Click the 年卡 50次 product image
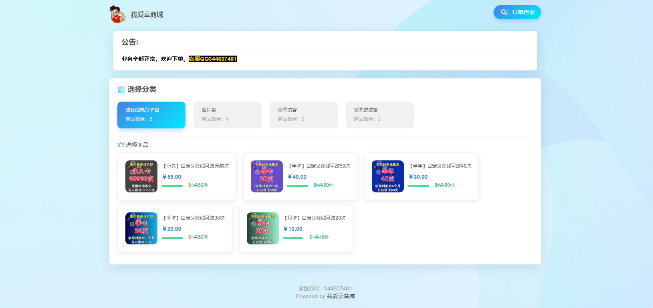 [267, 176]
